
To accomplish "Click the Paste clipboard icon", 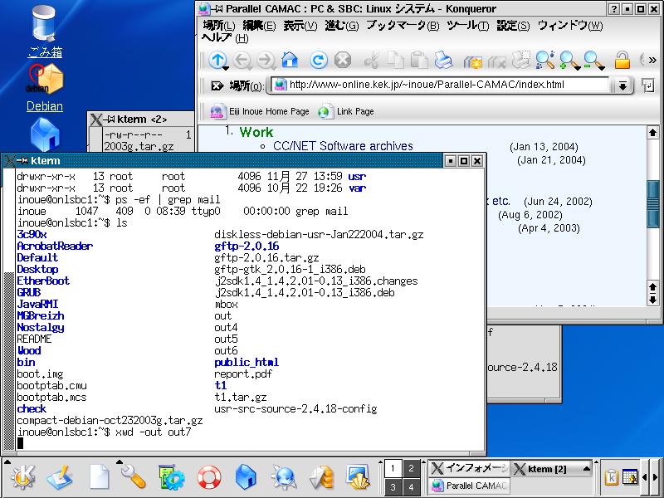I will point(419,60).
